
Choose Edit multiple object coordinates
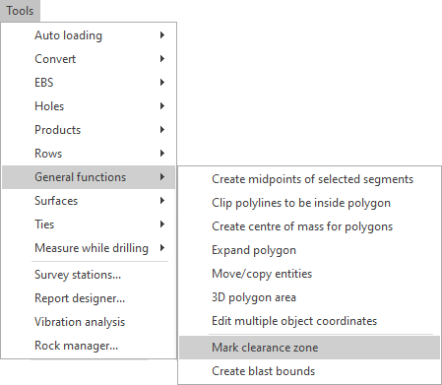point(309,321)
